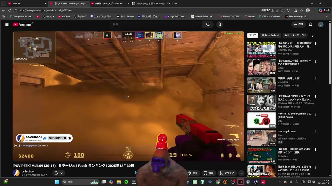Start voice search with microphone icon
332x186 pixels.
click(220, 25)
